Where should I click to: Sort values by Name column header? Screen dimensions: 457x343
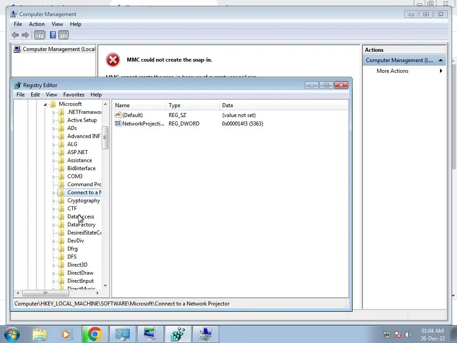pyautogui.click(x=139, y=105)
